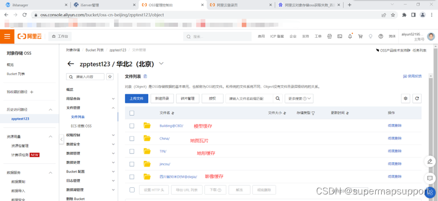
Task: Click the 工作台 workbench button
Action: point(60,36)
